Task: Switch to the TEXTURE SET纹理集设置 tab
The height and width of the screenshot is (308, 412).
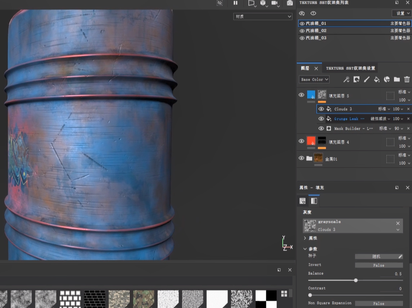Action: click(350, 68)
